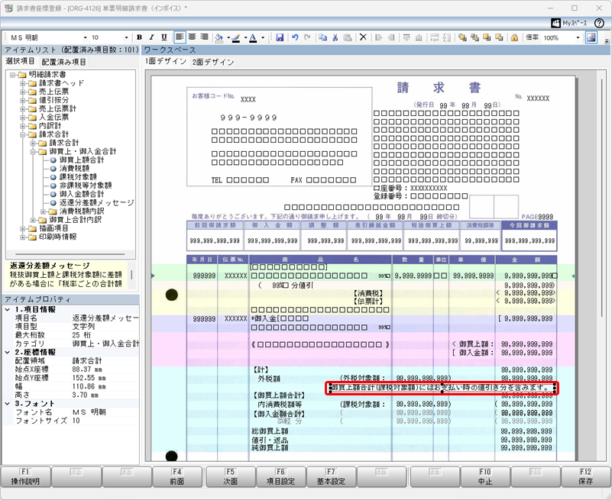Screen dimensions: 612x500
Task: Toggle bold formatting in the toolbar
Action: point(139,37)
